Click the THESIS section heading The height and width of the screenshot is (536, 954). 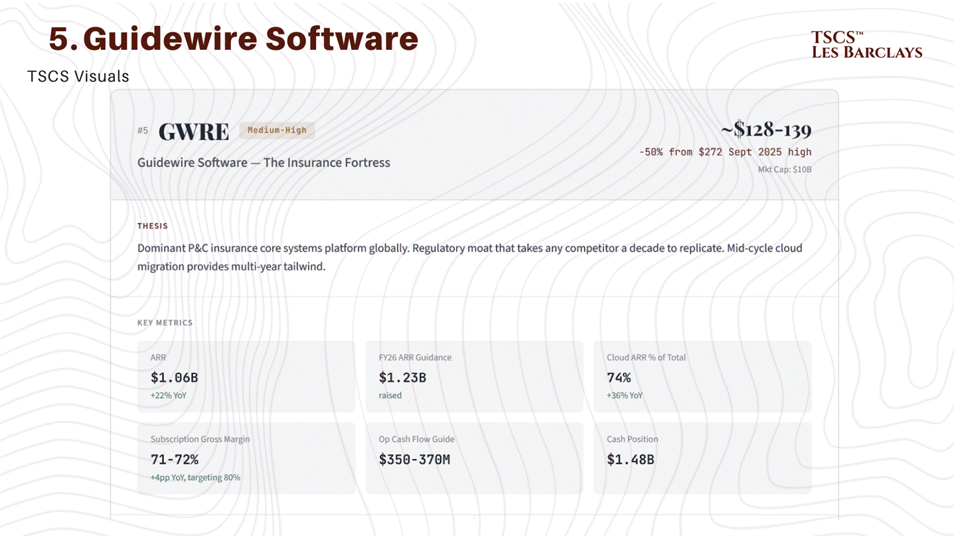pos(153,226)
